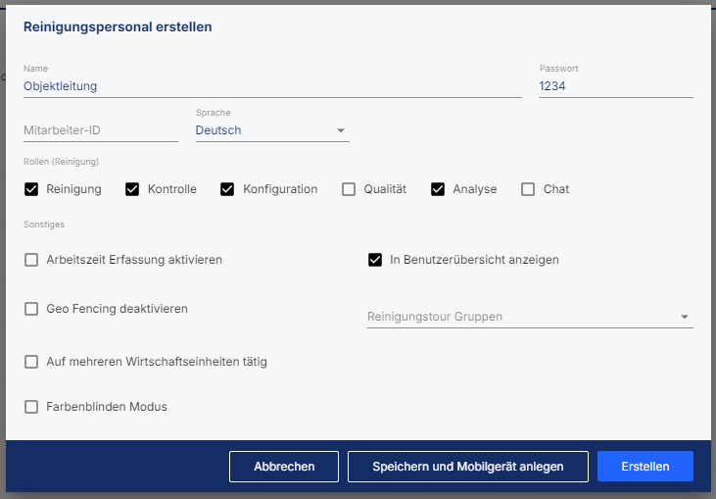Uncheck the Reinigung role checkbox
716x499 pixels.
click(31, 189)
